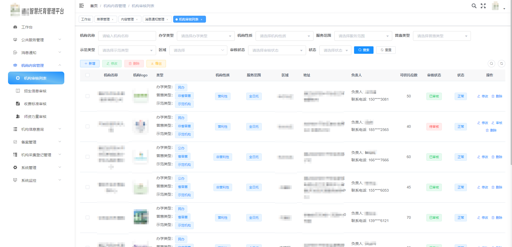Select the checkbox of the 待审核 row

(x=88, y=126)
